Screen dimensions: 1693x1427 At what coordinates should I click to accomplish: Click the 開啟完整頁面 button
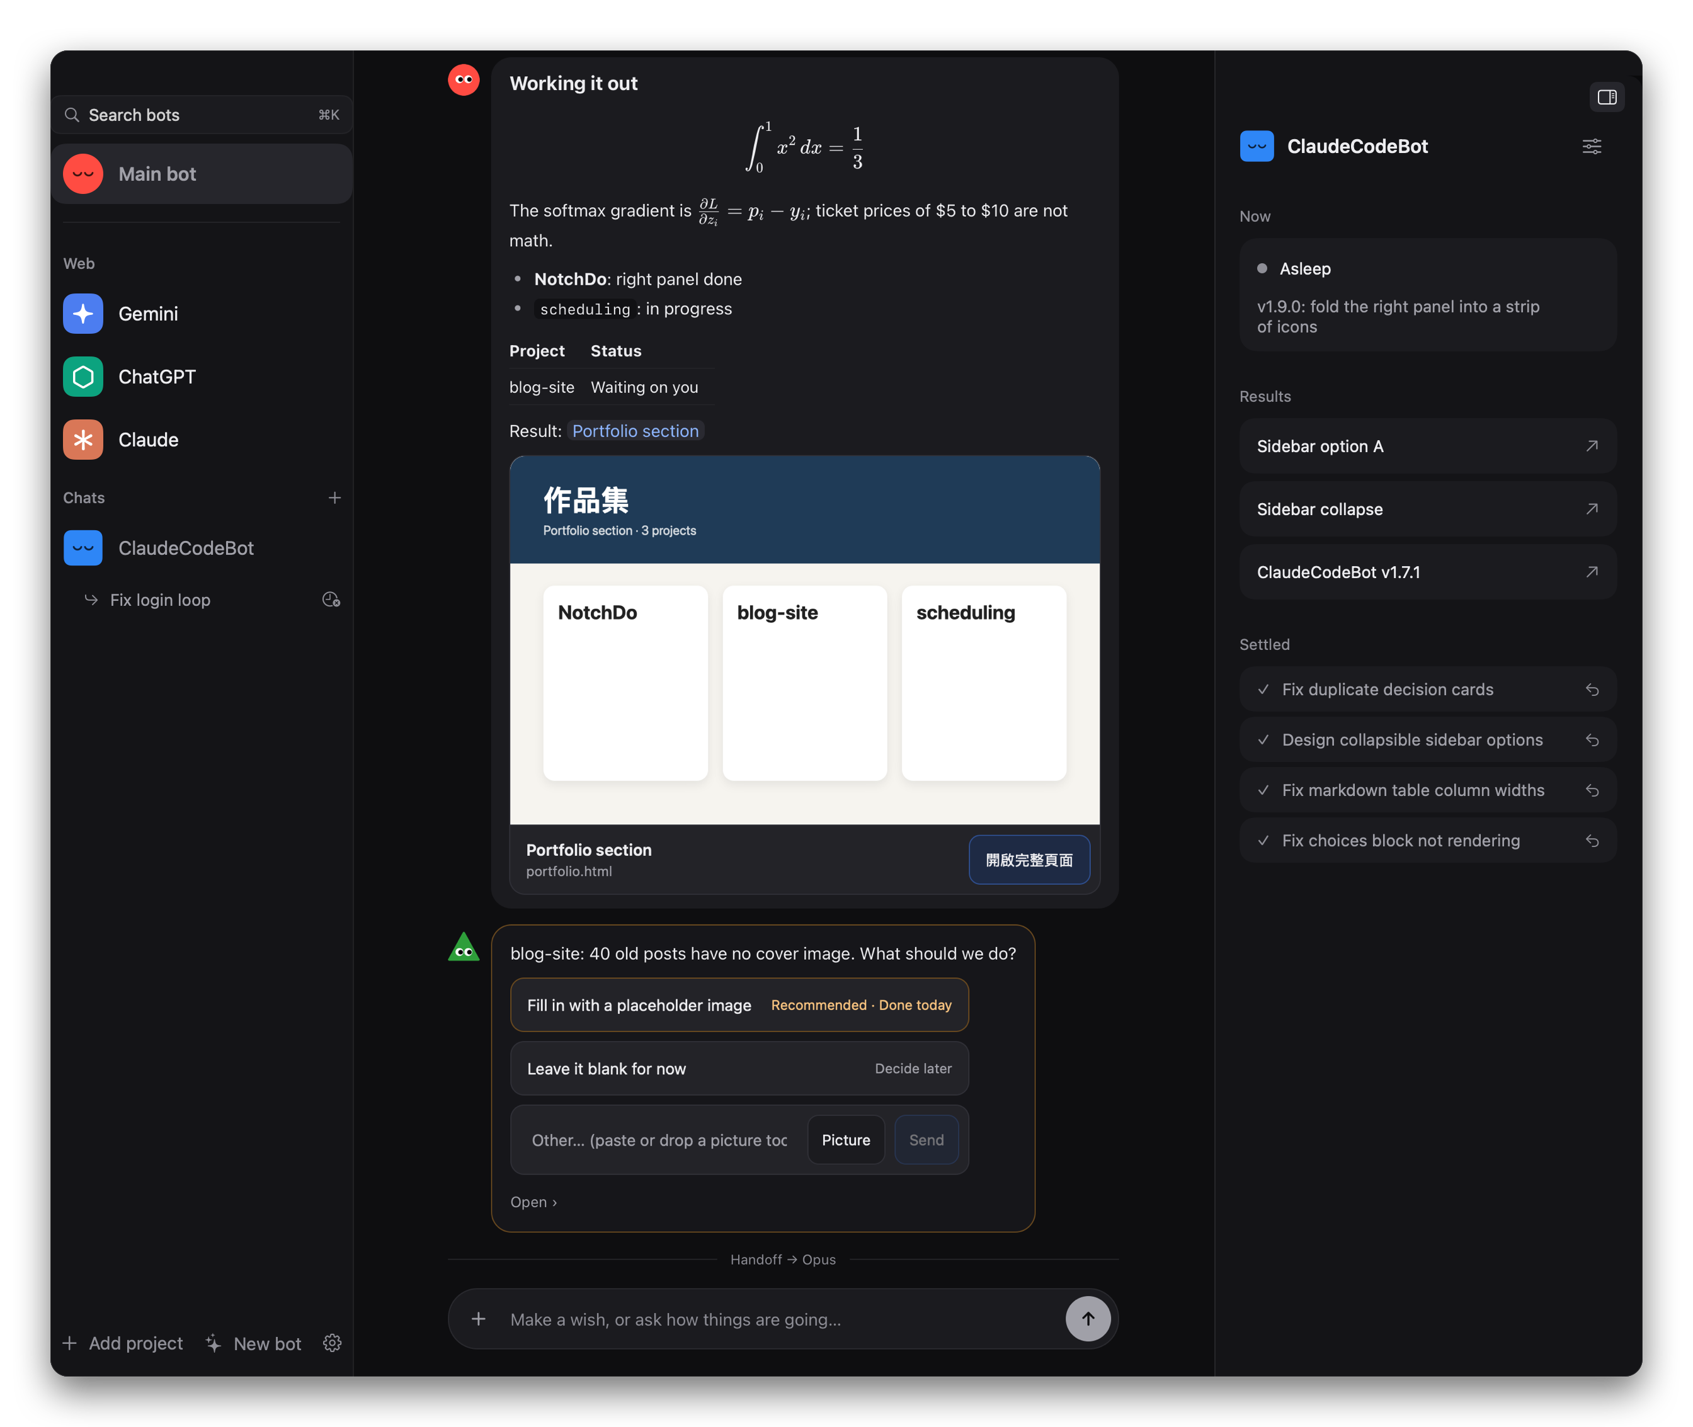[x=1029, y=860]
